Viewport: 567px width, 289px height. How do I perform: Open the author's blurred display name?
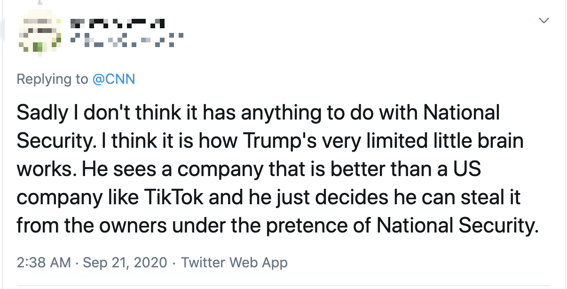(x=117, y=22)
